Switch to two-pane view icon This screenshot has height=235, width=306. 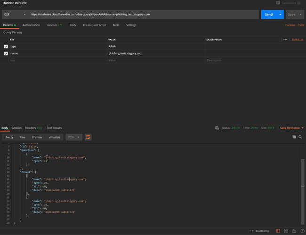click(286, 231)
